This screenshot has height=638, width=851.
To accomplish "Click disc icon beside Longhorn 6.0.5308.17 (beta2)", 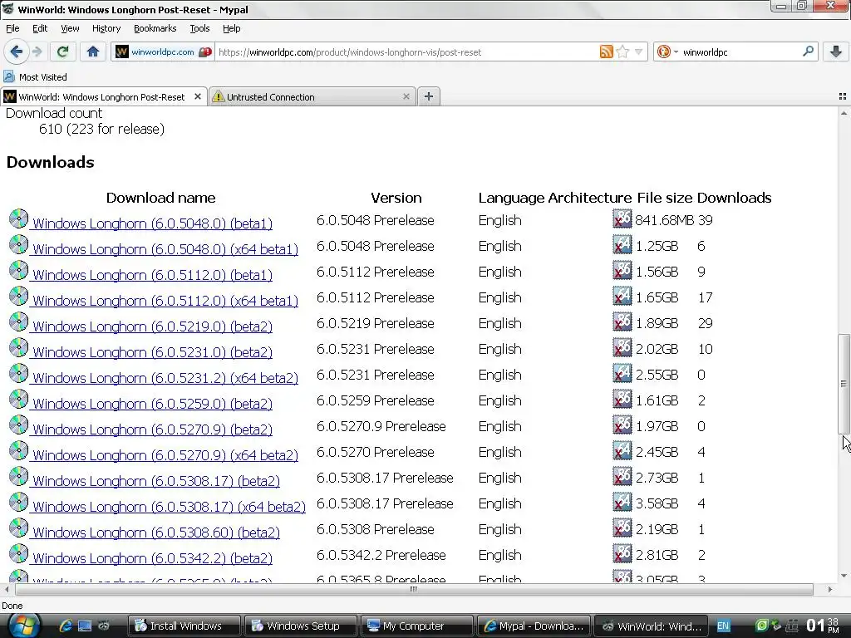I will tap(18, 476).
